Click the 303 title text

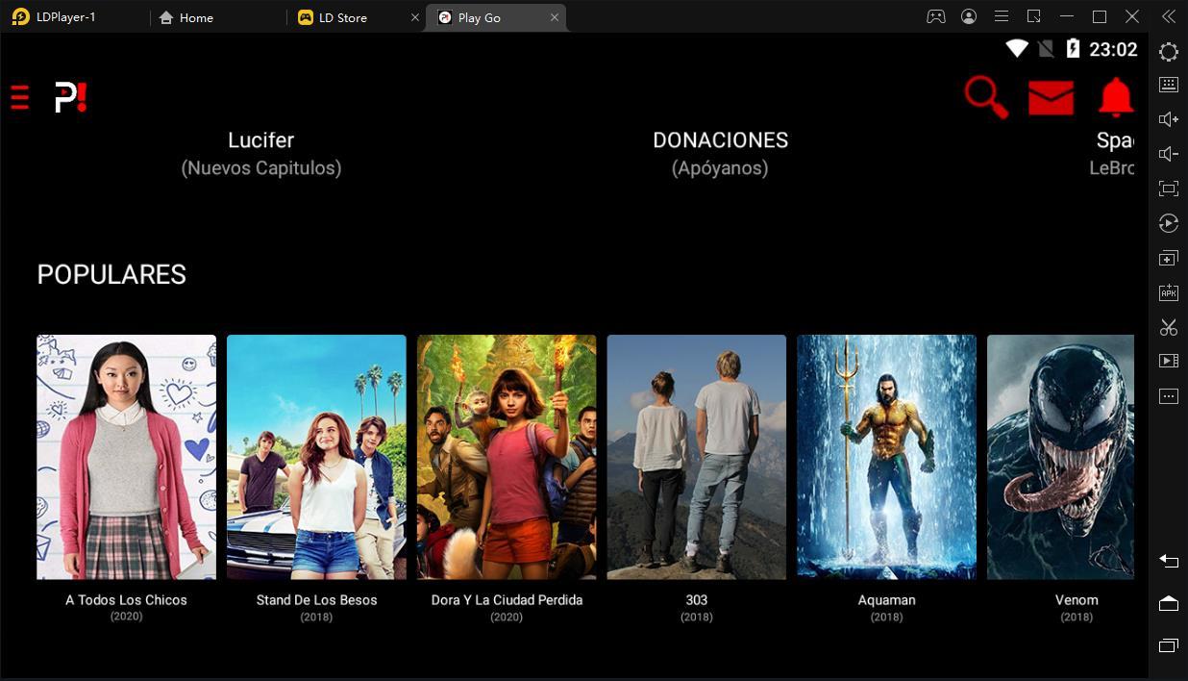pos(697,600)
